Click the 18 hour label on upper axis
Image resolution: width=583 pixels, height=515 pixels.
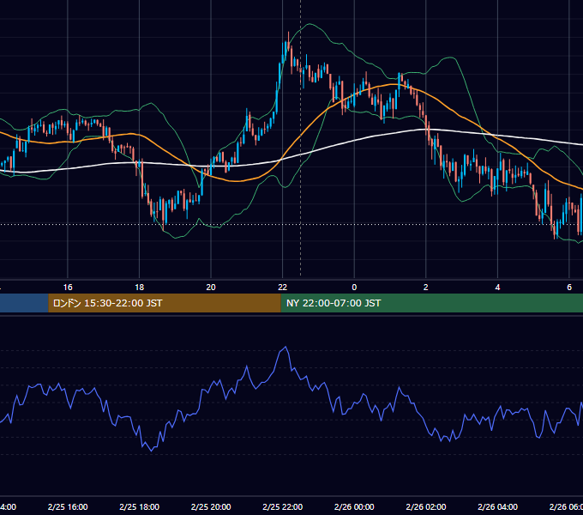(139, 288)
